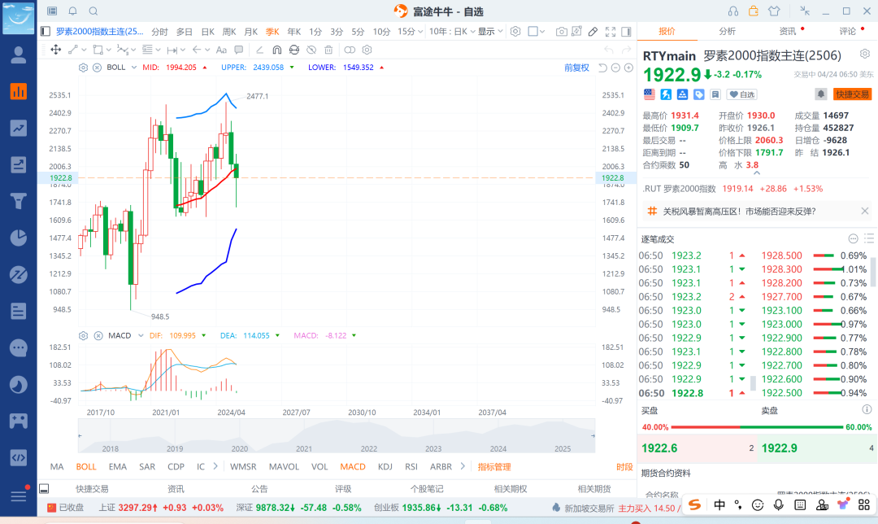Open the search magnifier in title bar
The width and height of the screenshot is (878, 524).
93,11
